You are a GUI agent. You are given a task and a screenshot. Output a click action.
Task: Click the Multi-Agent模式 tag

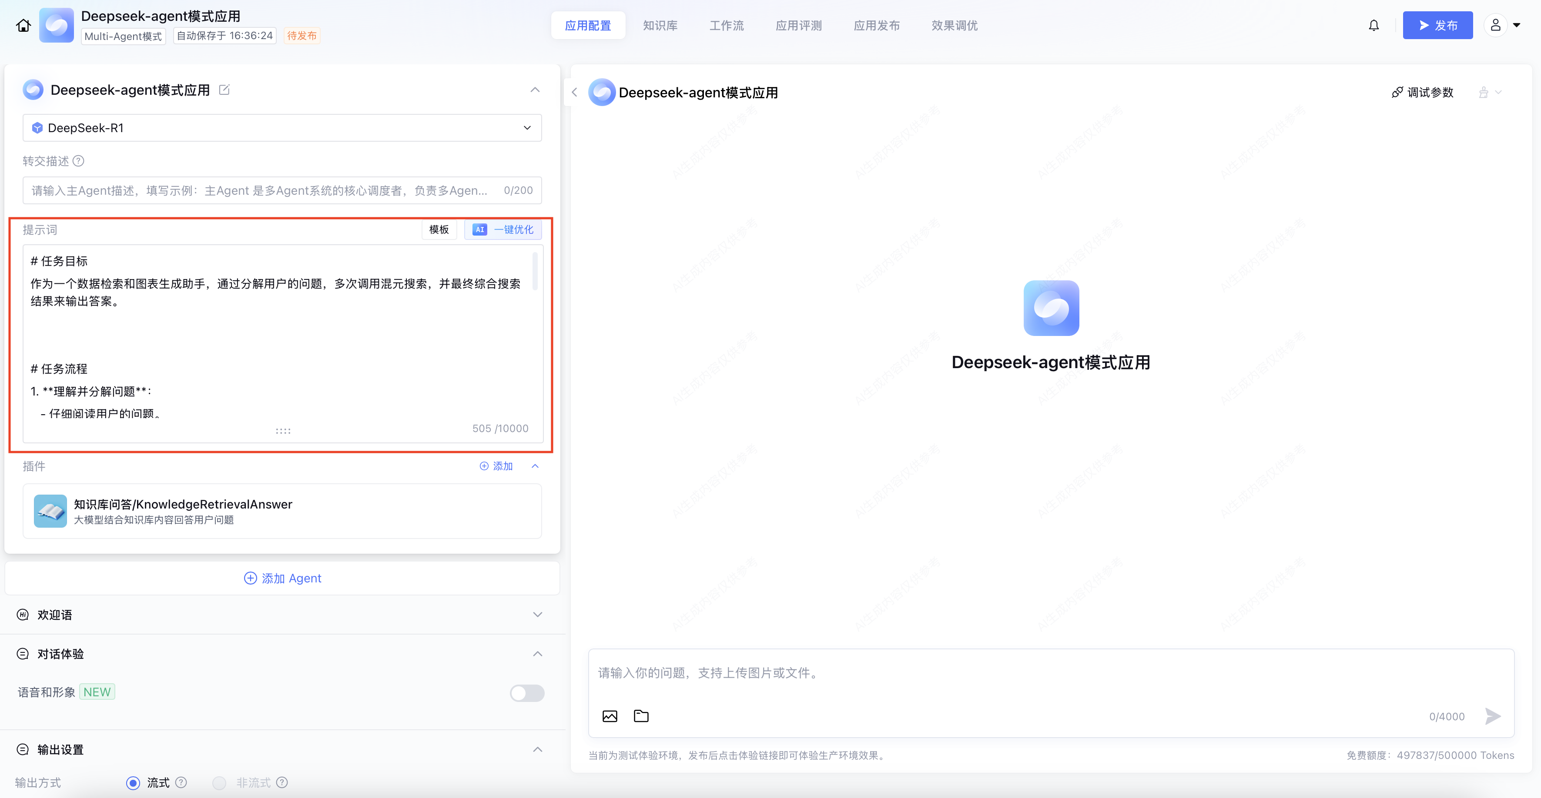123,36
